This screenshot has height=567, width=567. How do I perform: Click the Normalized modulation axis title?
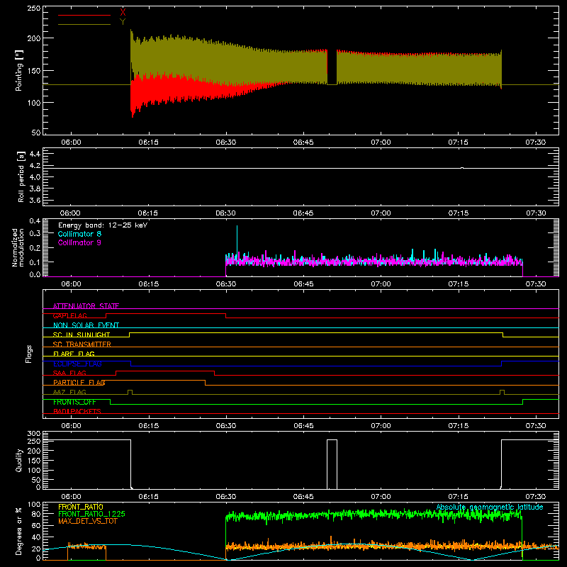(18, 247)
